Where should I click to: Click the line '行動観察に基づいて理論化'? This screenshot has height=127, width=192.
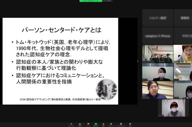point(46,68)
